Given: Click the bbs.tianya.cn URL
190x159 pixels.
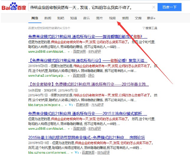Looking at the screenshot, I should 46,105.
